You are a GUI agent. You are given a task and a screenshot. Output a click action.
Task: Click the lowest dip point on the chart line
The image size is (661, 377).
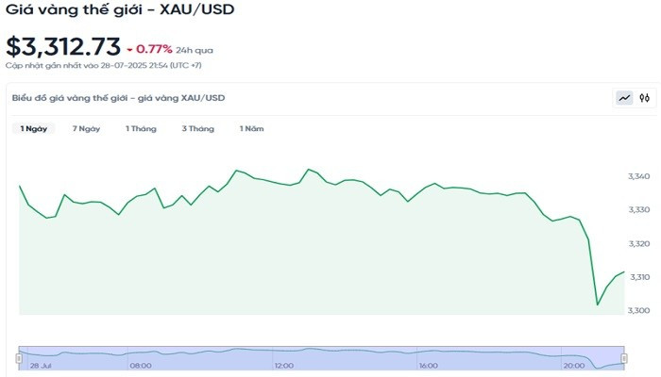pos(598,304)
